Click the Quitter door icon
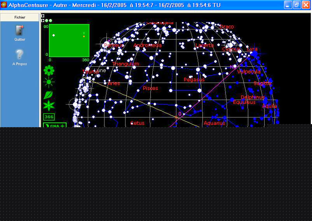Viewport: 312px width, 221px height. (19, 30)
